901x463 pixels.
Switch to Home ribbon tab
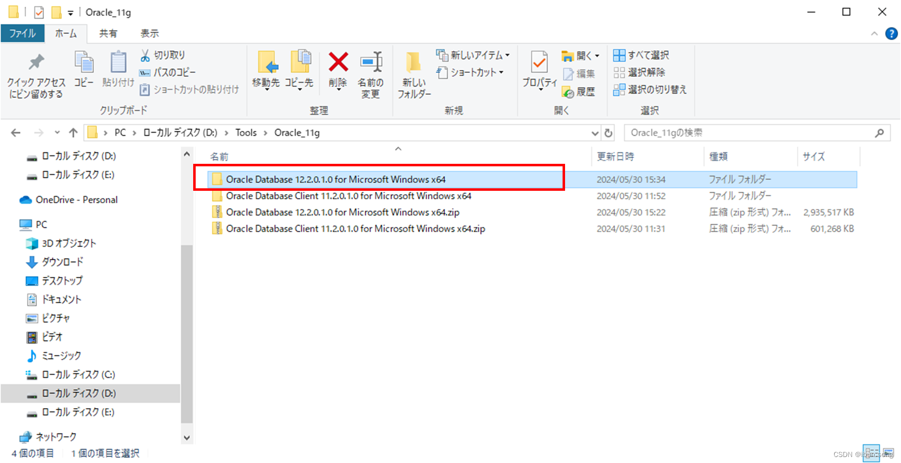click(x=66, y=33)
